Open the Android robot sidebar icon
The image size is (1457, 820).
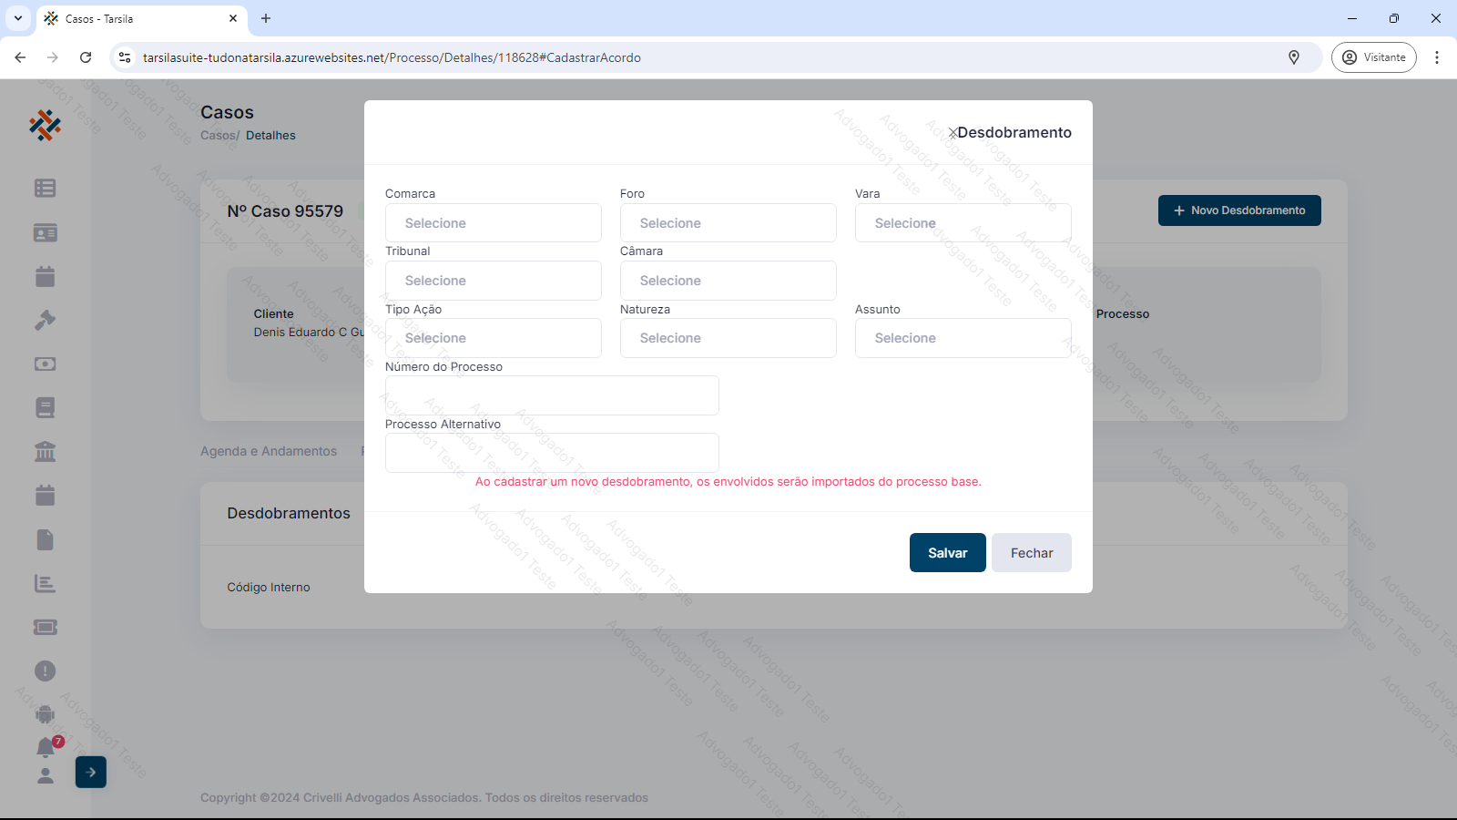[45, 714]
